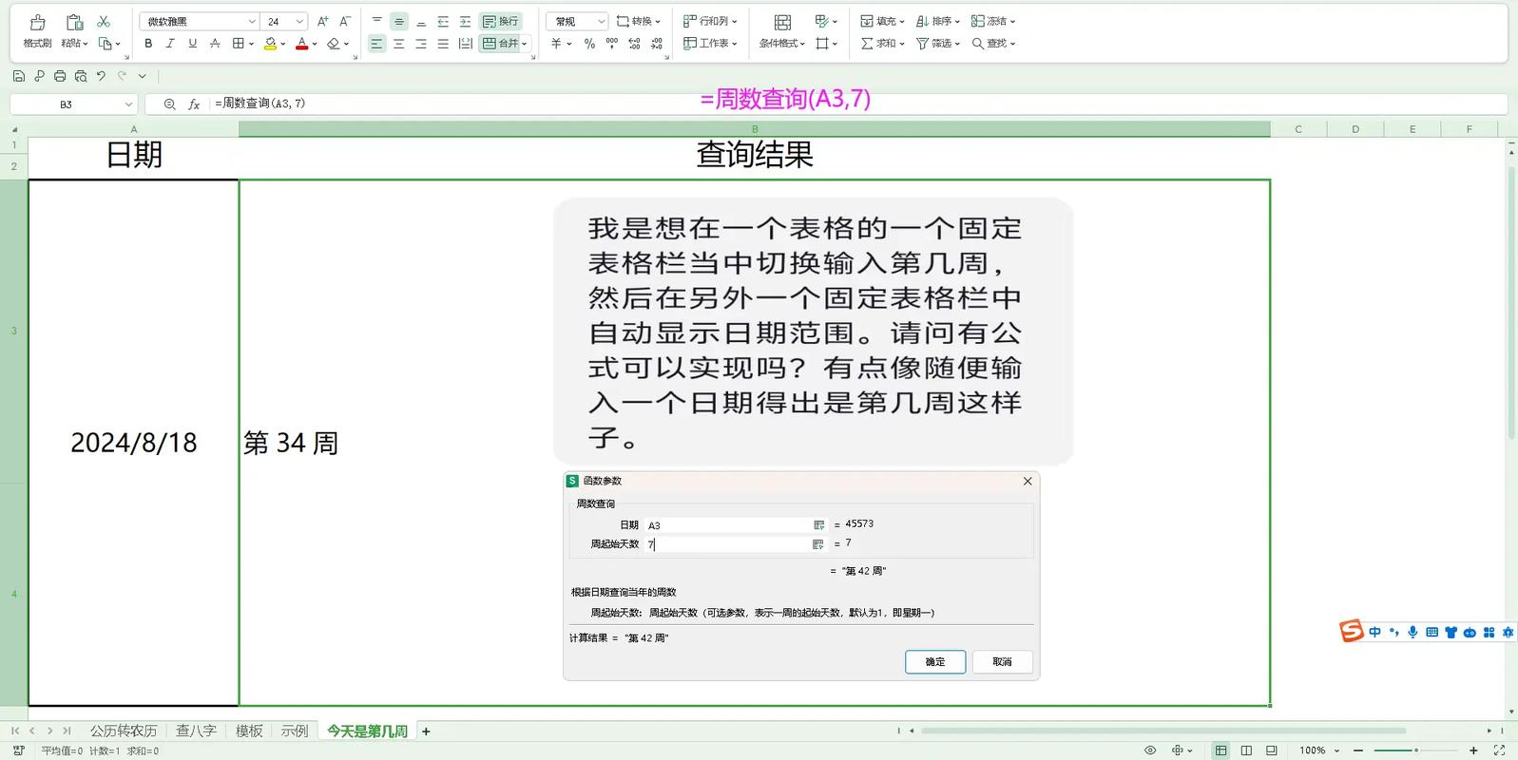The height and width of the screenshot is (760, 1518).
Task: Click the 筛选 filter button
Action: (937, 44)
